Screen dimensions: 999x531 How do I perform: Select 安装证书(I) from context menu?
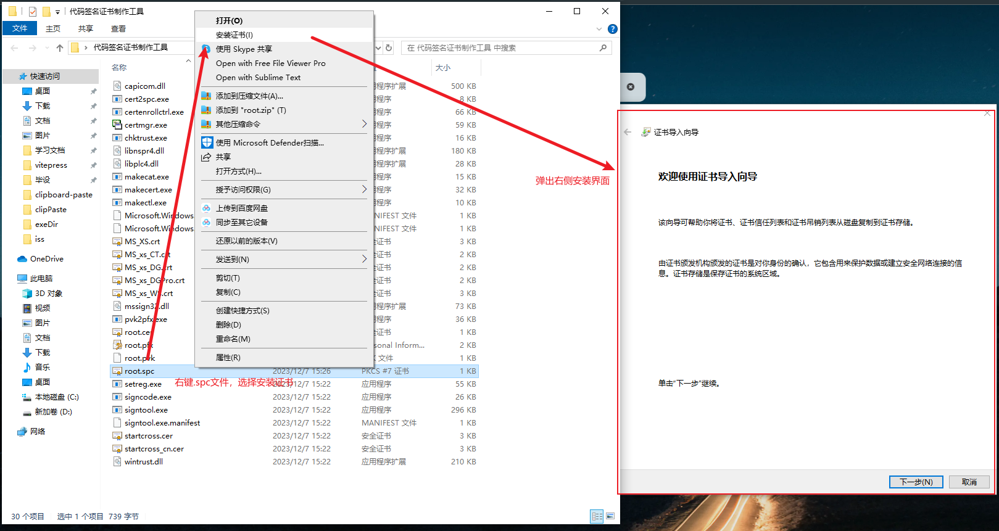(234, 35)
